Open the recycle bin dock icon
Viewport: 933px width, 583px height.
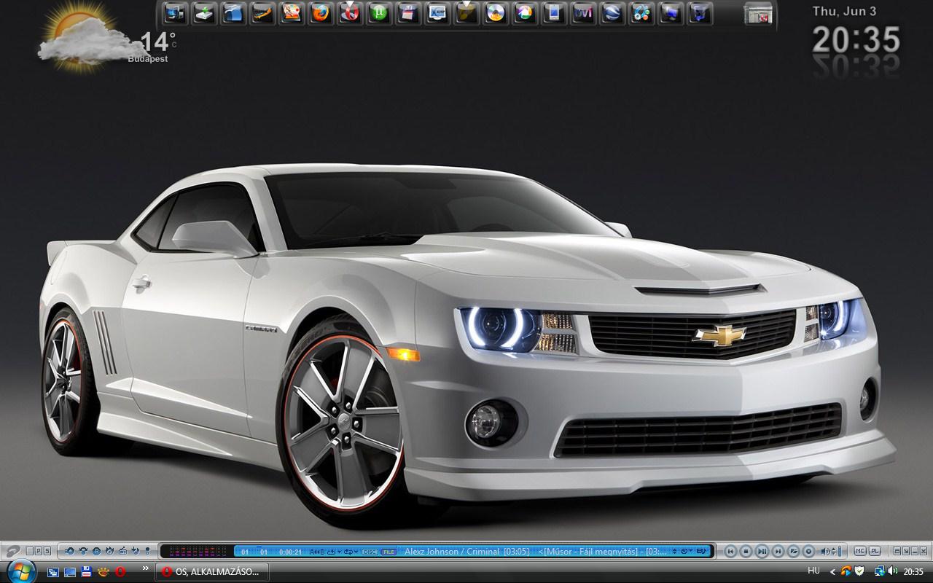click(x=700, y=12)
